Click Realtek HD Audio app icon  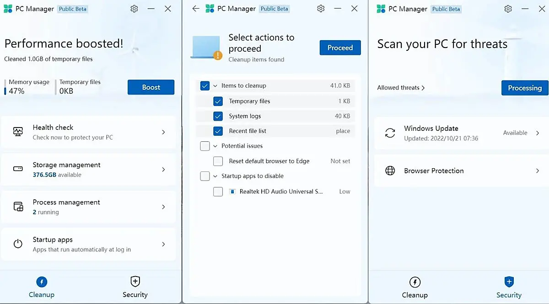pyautogui.click(x=232, y=192)
